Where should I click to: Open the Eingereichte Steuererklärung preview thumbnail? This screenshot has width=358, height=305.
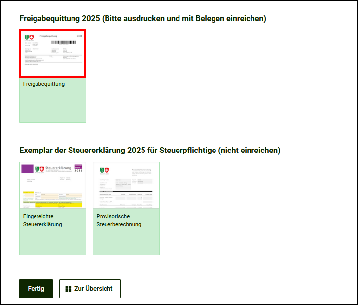(53, 185)
